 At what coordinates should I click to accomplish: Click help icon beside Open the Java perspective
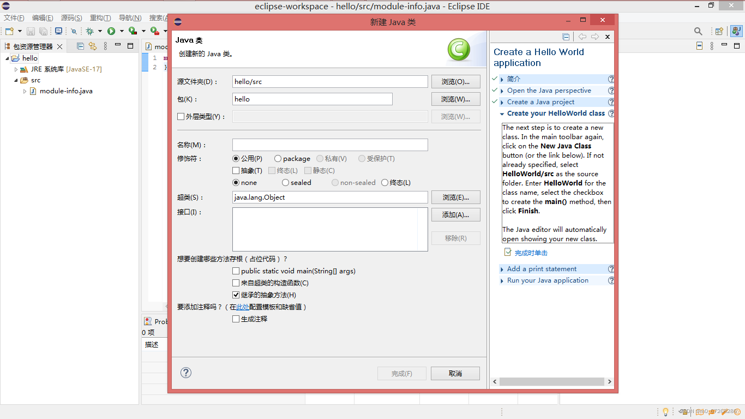point(611,91)
